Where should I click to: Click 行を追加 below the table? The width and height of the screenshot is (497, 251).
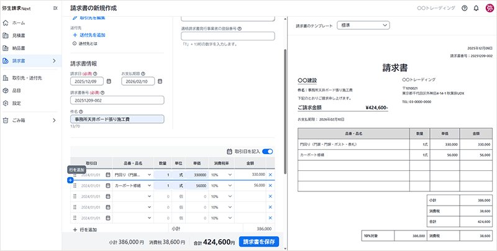pyautogui.click(x=85, y=230)
